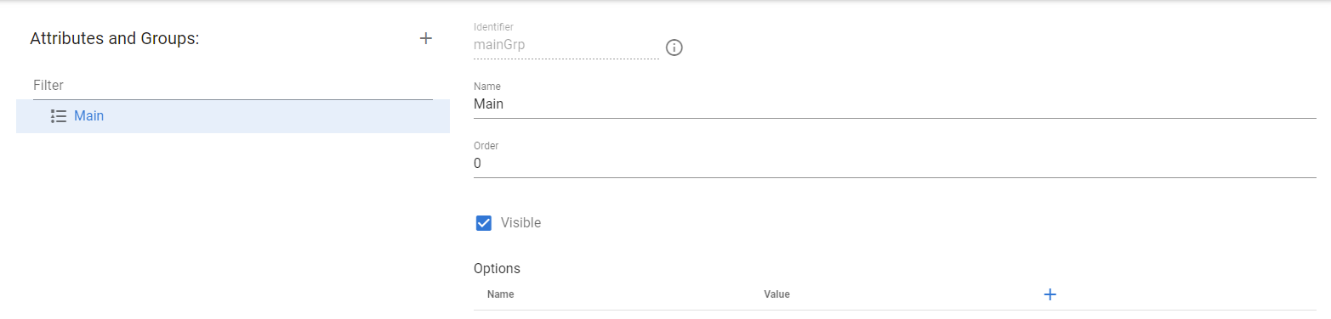Click the disabled mainGrp Identifier field
Image resolution: width=1331 pixels, height=319 pixels.
click(x=566, y=45)
